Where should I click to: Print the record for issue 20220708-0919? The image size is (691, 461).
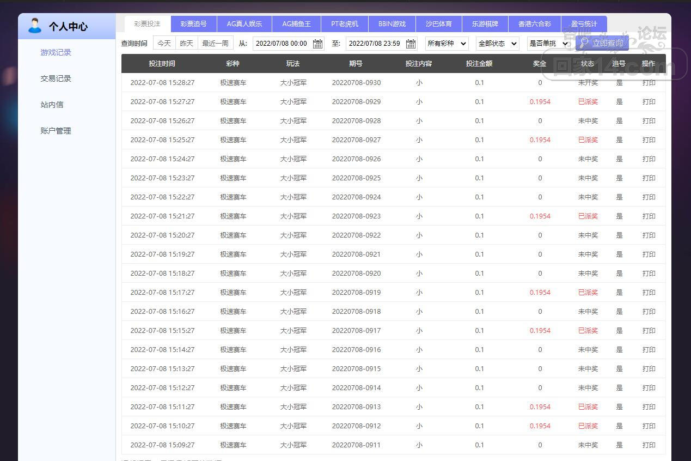tap(649, 293)
